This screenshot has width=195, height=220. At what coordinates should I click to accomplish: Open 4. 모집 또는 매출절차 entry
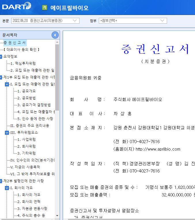(x=36, y=112)
